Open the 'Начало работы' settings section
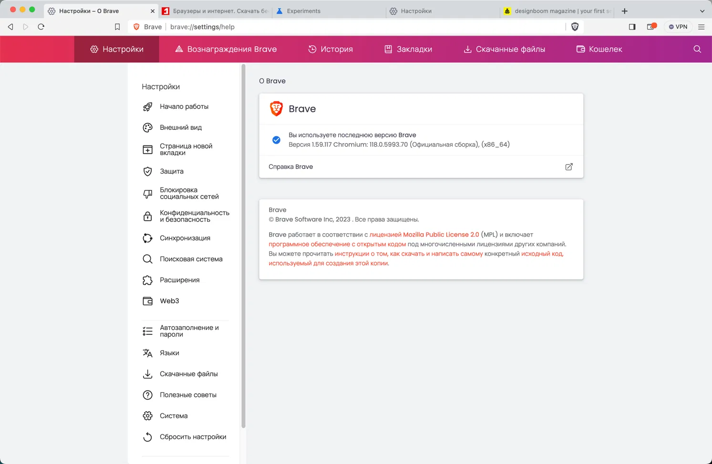 pos(184,107)
